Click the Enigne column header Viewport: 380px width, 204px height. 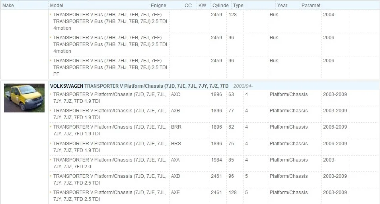pos(158,5)
